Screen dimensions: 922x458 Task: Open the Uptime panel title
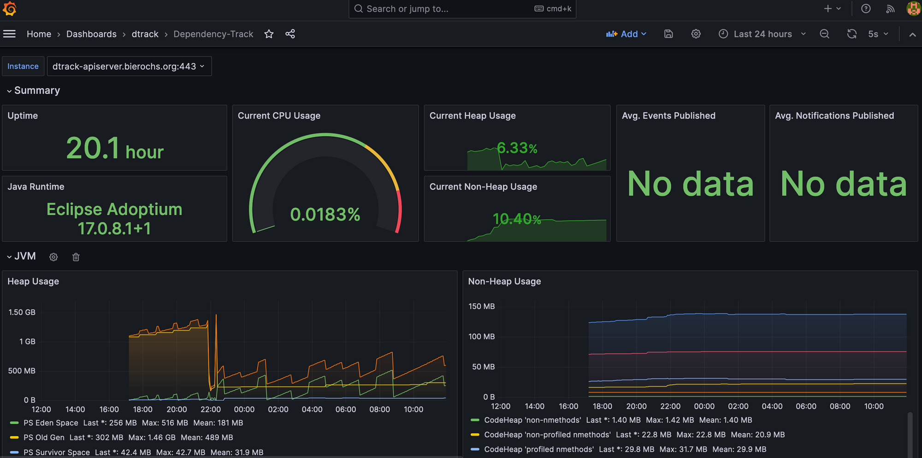(23, 116)
